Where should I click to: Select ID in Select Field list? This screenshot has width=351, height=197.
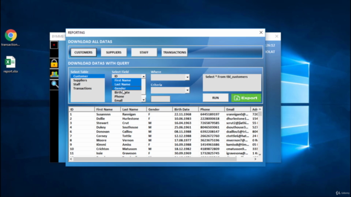tap(127, 76)
